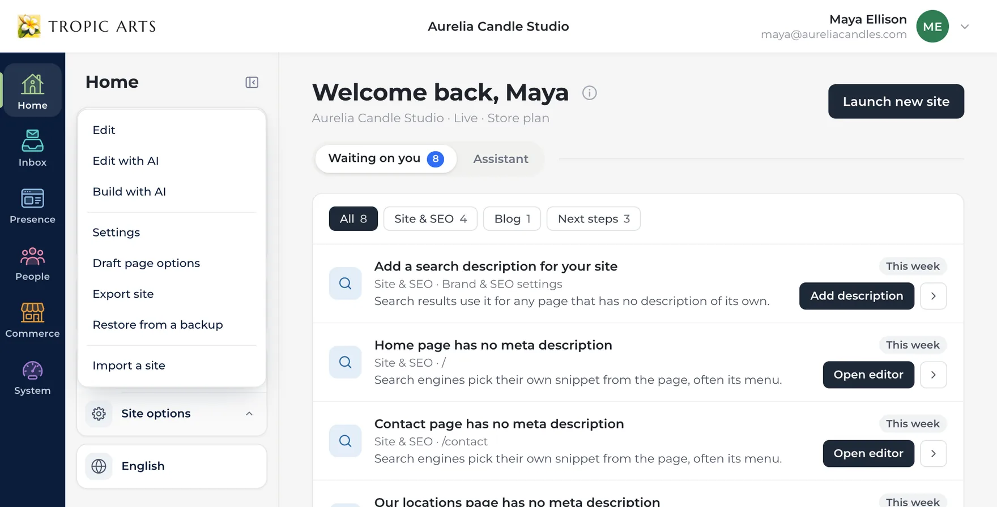Open the Commerce section
This screenshot has height=507, width=997.
coord(32,320)
